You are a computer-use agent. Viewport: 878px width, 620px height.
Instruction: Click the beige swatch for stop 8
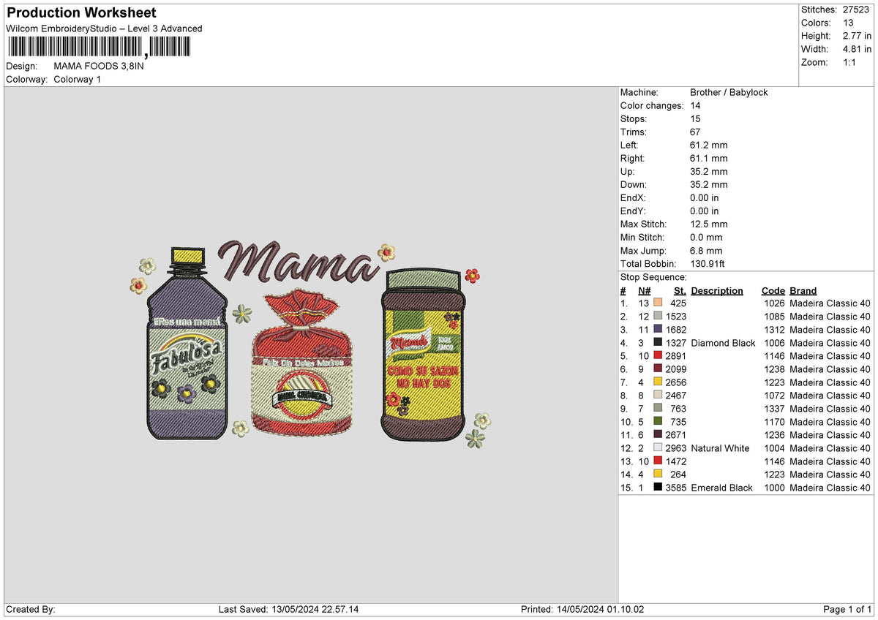pos(658,395)
